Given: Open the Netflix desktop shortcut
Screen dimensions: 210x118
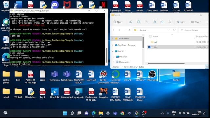Looking at the screenshot, I should click(103, 5).
